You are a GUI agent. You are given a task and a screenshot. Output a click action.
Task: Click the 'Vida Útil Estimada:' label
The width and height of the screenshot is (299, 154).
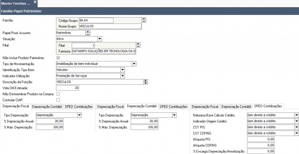click(x=15, y=88)
